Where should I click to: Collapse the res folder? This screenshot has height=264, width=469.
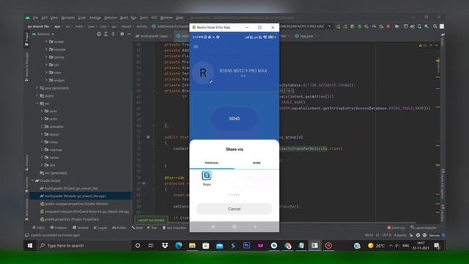point(37,103)
